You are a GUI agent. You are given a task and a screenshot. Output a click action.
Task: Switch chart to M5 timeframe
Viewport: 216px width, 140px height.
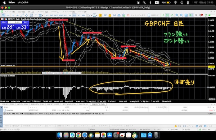[51, 15]
